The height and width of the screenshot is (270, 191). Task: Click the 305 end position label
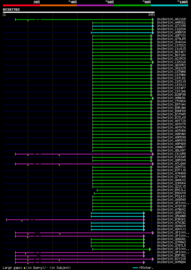click(151, 15)
